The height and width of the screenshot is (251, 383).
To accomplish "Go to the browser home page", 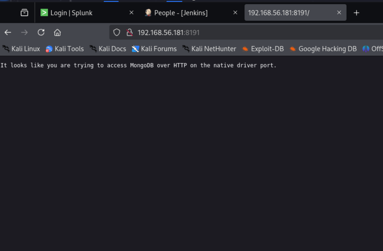I will pyautogui.click(x=57, y=33).
